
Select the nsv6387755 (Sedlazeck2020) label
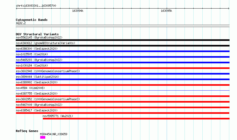tap(37, 94)
